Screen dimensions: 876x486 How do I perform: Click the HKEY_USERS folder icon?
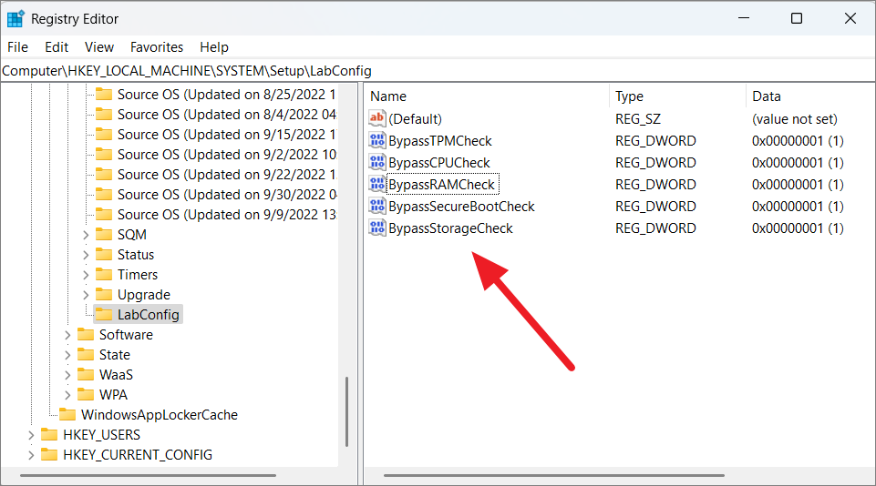pyautogui.click(x=49, y=434)
